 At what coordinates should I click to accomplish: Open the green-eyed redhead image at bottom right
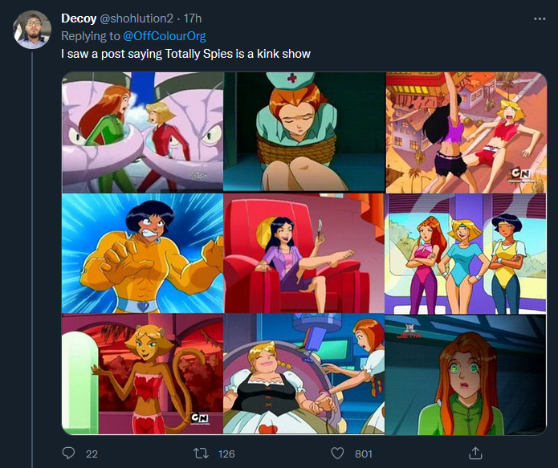tap(466, 375)
